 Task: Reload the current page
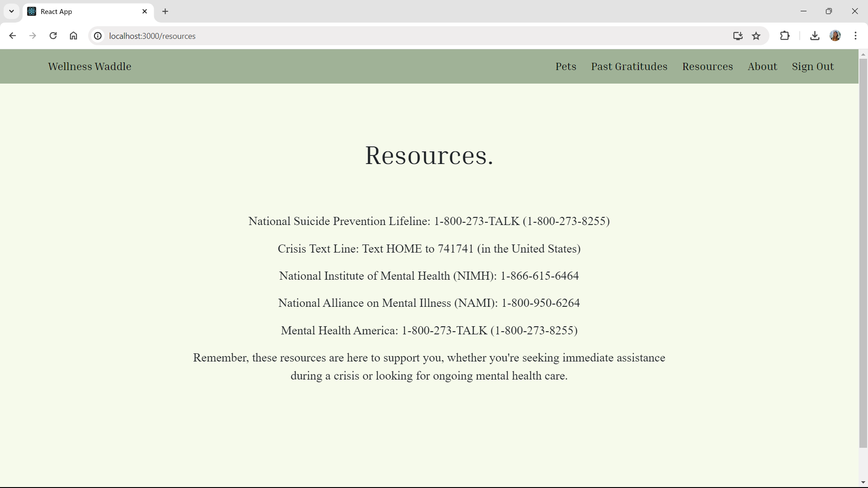[x=53, y=36]
